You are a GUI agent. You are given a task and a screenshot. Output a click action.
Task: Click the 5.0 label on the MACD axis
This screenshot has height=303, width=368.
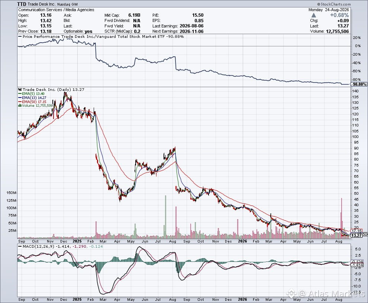point(358,249)
